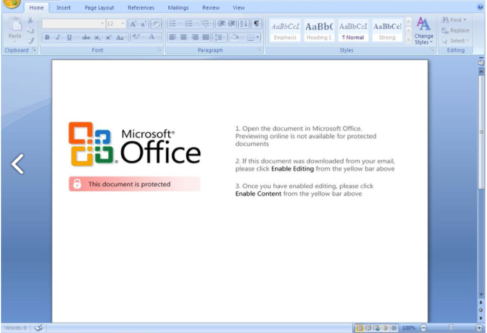487x333 pixels.
Task: Justify the paragraph text
Action: point(206,37)
